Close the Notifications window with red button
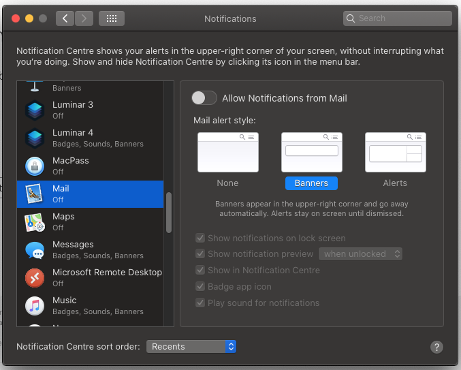The height and width of the screenshot is (370, 461). click(16, 18)
